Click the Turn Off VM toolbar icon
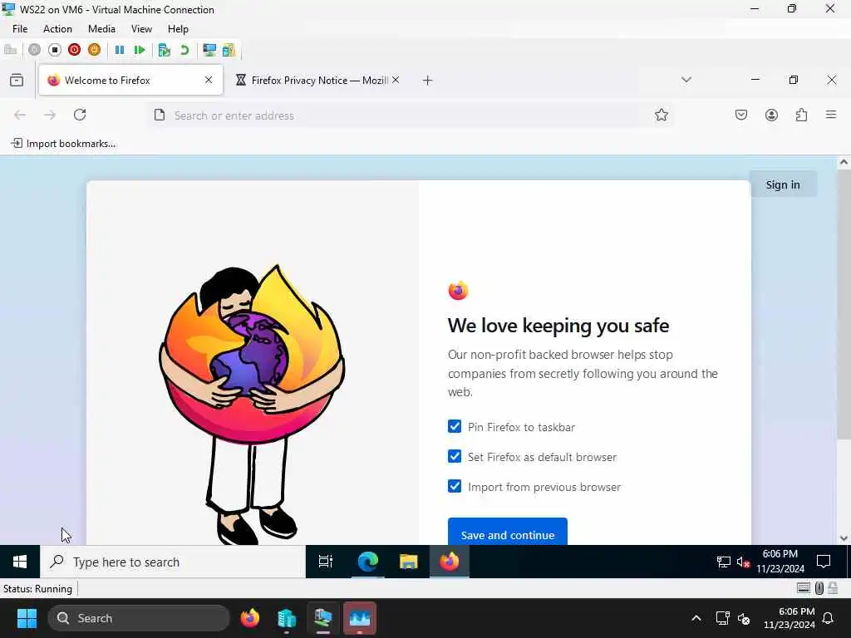This screenshot has width=851, height=638. tap(54, 50)
